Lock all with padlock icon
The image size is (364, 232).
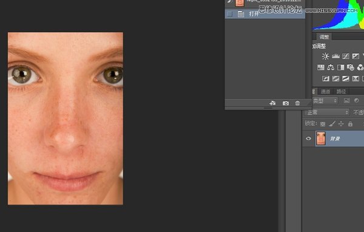click(350, 124)
